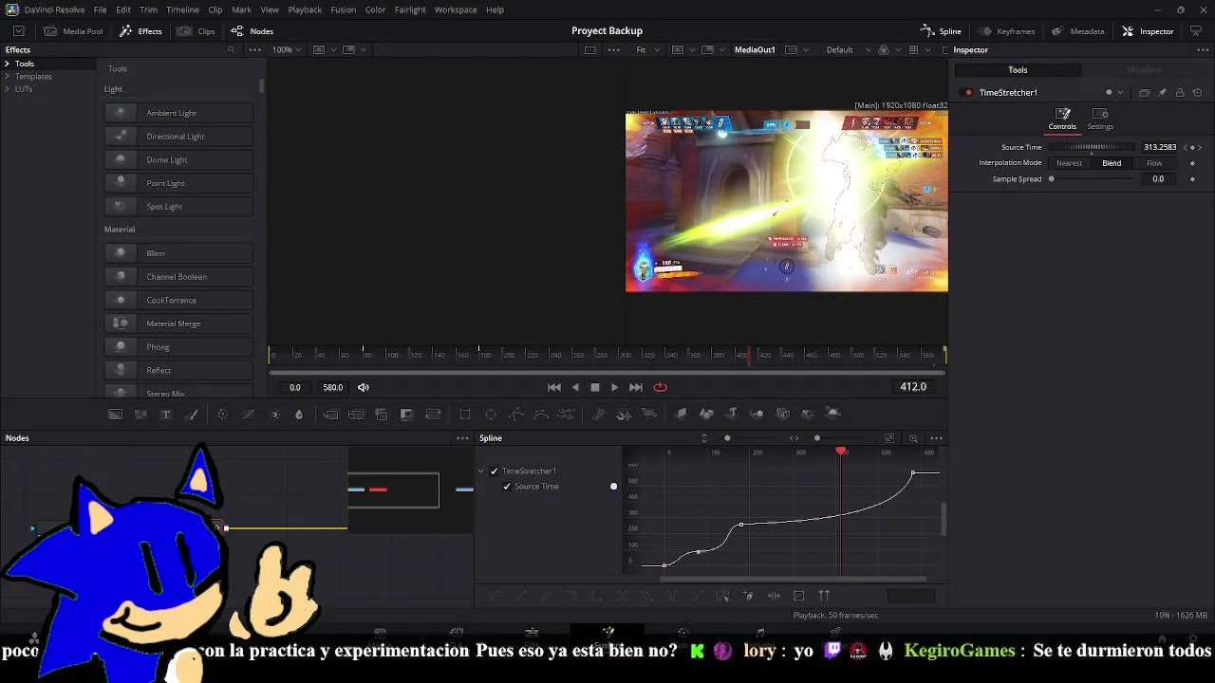The height and width of the screenshot is (683, 1215).
Task: Lock the TimeStretcher1 tool
Action: 1180,93
